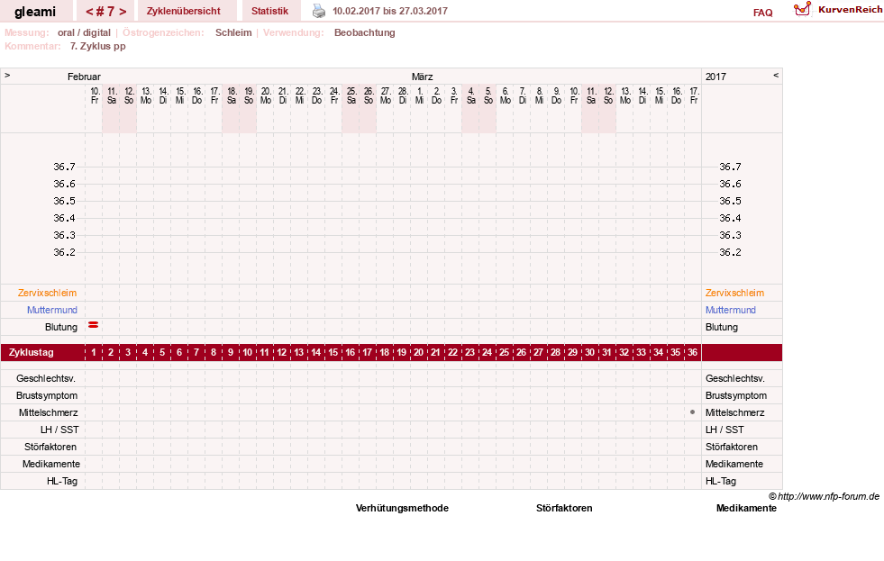
Task: Select cycle day 36 in Zyklustag row
Action: [692, 353]
